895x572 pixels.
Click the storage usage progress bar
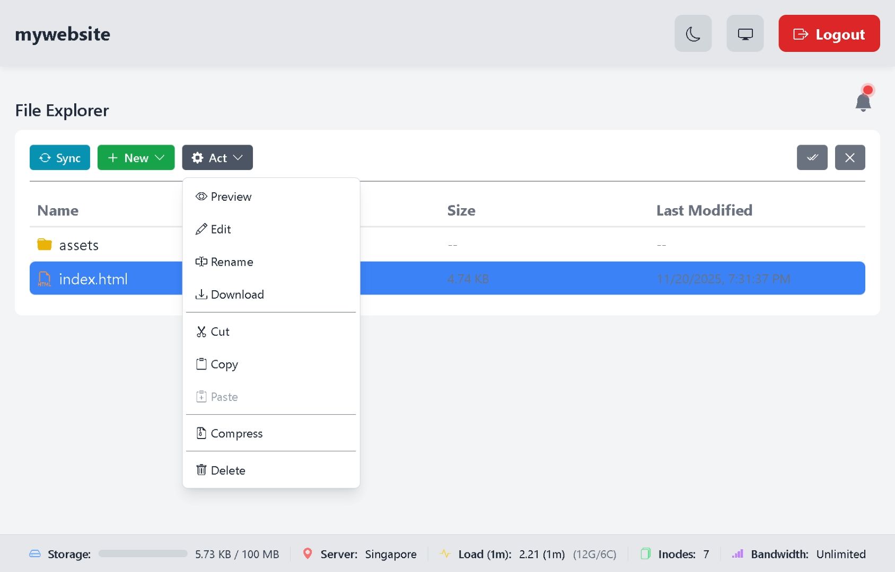143,554
